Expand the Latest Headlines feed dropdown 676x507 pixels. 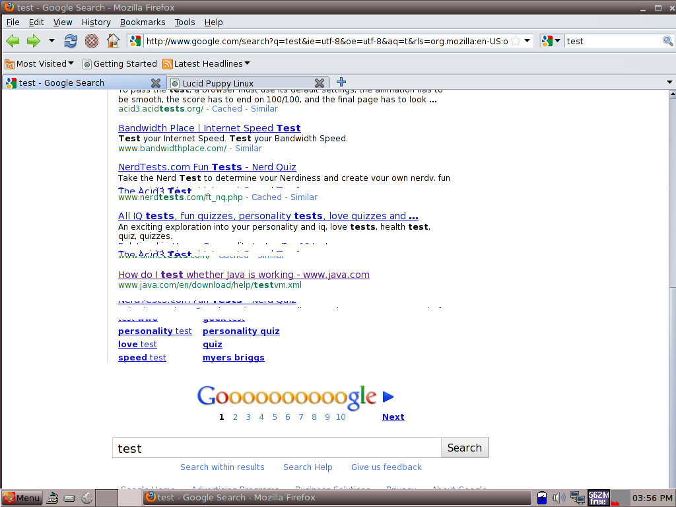click(x=206, y=64)
